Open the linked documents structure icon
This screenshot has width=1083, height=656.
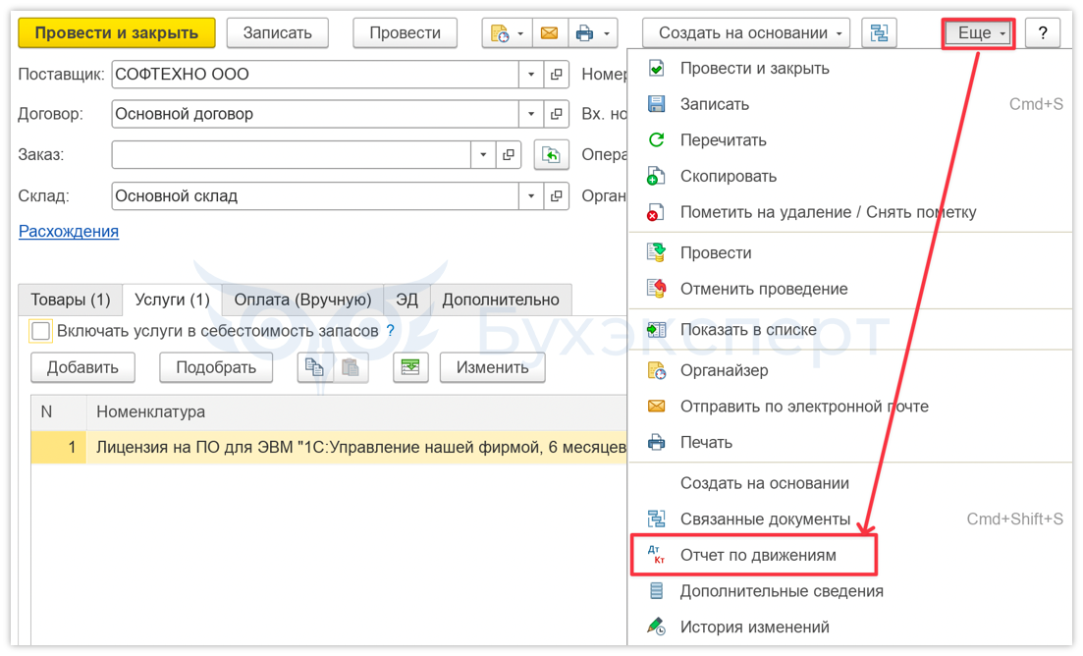pyautogui.click(x=879, y=33)
